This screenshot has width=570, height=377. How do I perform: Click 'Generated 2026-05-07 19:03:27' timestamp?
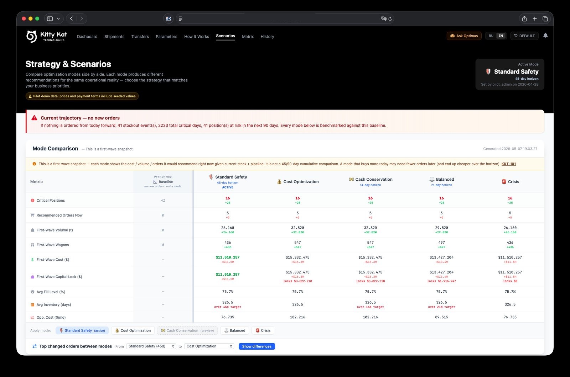(x=510, y=149)
